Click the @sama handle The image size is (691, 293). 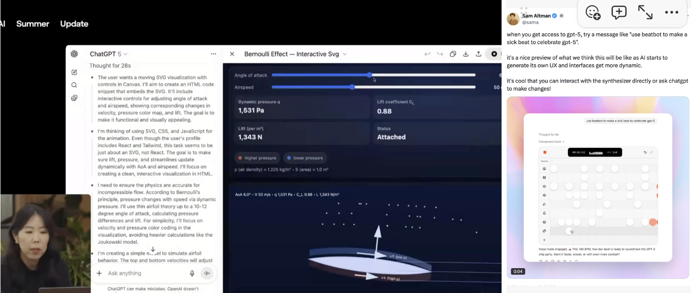pos(530,22)
